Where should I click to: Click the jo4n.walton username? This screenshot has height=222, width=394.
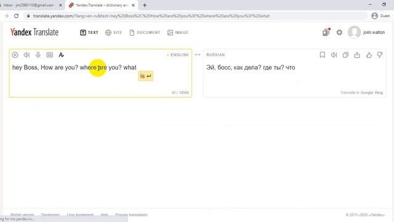374,32
